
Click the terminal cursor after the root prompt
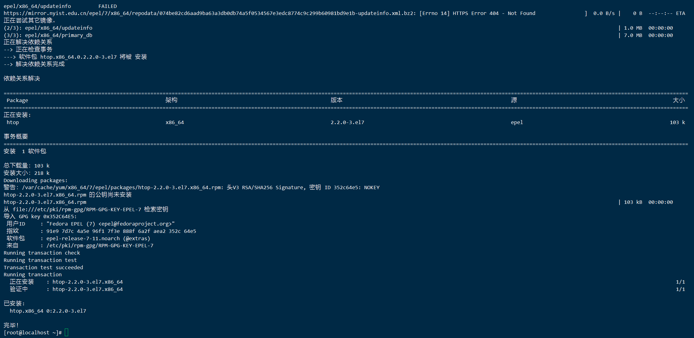[67, 332]
